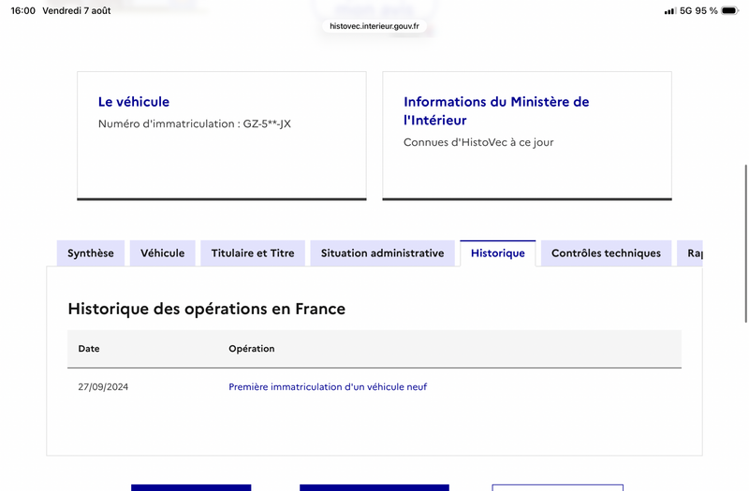Screen dimensions: 749x491
Task: Click the Le véhicule card heading
Action: pyautogui.click(x=134, y=102)
